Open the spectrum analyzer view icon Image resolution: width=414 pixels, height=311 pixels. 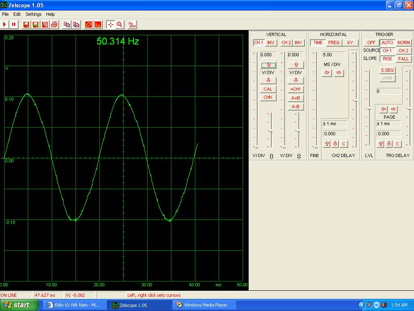[x=98, y=24]
